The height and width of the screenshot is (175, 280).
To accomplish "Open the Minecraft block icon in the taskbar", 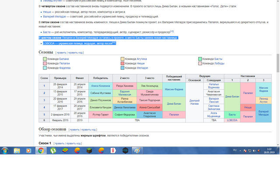I will 89,150.
